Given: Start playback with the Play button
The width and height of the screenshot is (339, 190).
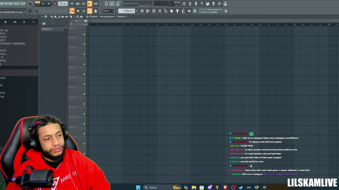Looking at the screenshot, I should (43, 4).
